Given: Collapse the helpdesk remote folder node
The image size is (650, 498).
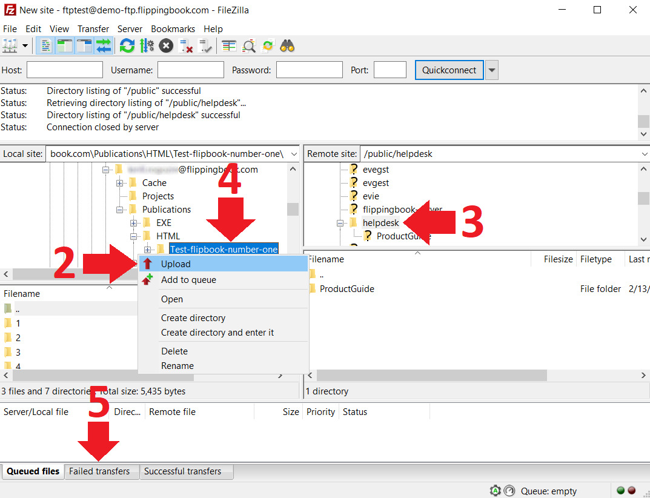Looking at the screenshot, I should coord(340,223).
